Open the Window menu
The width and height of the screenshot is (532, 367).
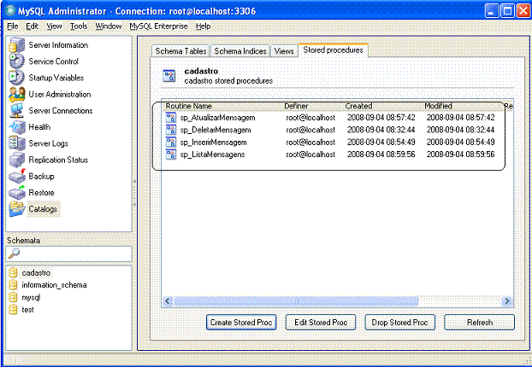click(x=109, y=26)
